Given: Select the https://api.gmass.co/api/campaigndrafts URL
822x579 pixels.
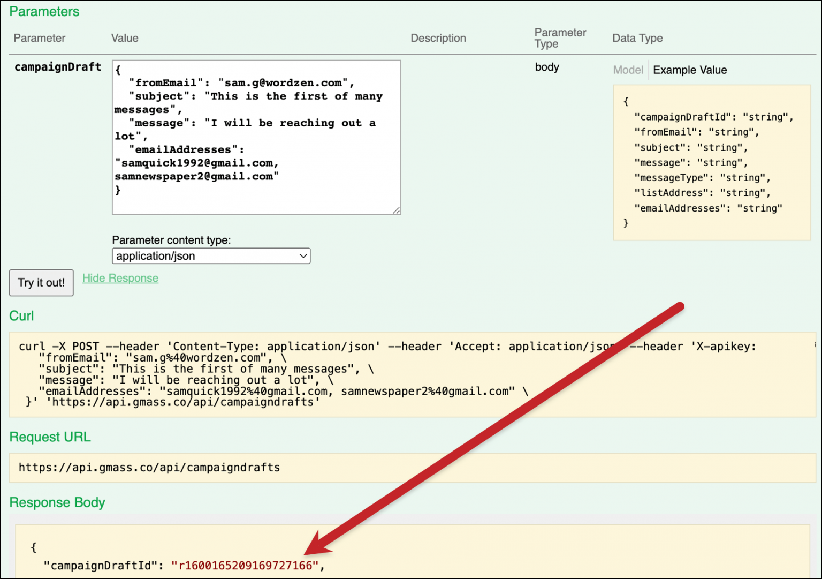Looking at the screenshot, I should 149,467.
